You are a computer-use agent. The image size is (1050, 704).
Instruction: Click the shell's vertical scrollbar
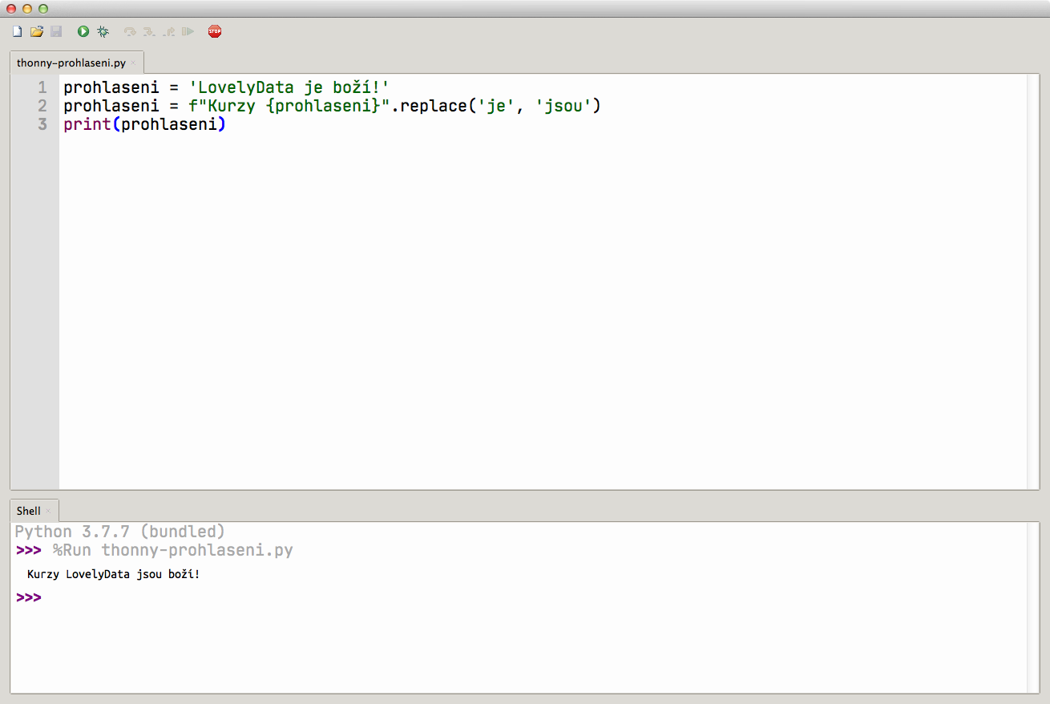1034,607
